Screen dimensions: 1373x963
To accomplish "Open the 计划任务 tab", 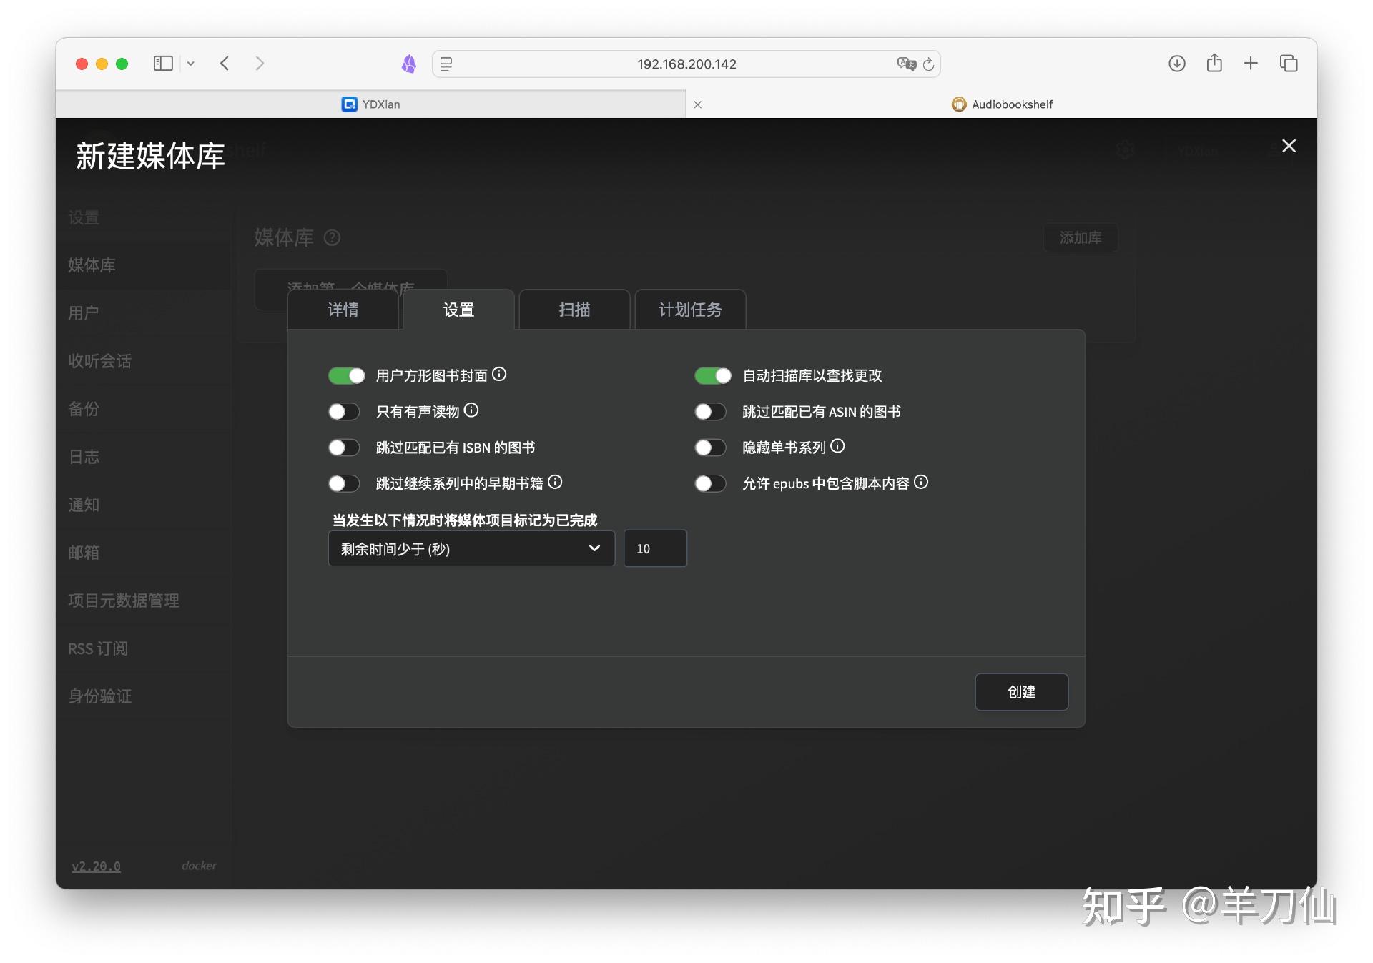I will click(689, 310).
